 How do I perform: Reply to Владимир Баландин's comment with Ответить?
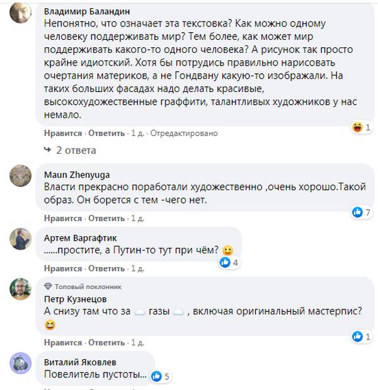click(x=106, y=134)
